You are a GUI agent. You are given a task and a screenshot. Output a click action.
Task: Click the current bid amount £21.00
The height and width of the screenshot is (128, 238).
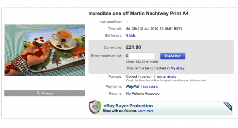133,47
